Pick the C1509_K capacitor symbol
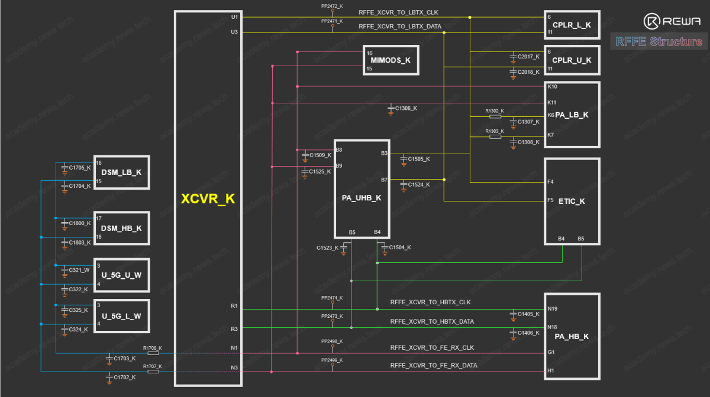 point(304,156)
